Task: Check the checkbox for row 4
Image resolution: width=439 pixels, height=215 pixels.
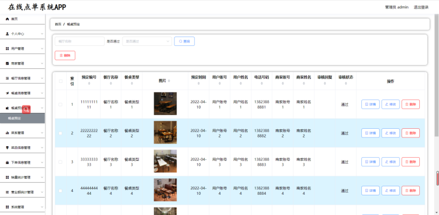Action: tap(61, 190)
